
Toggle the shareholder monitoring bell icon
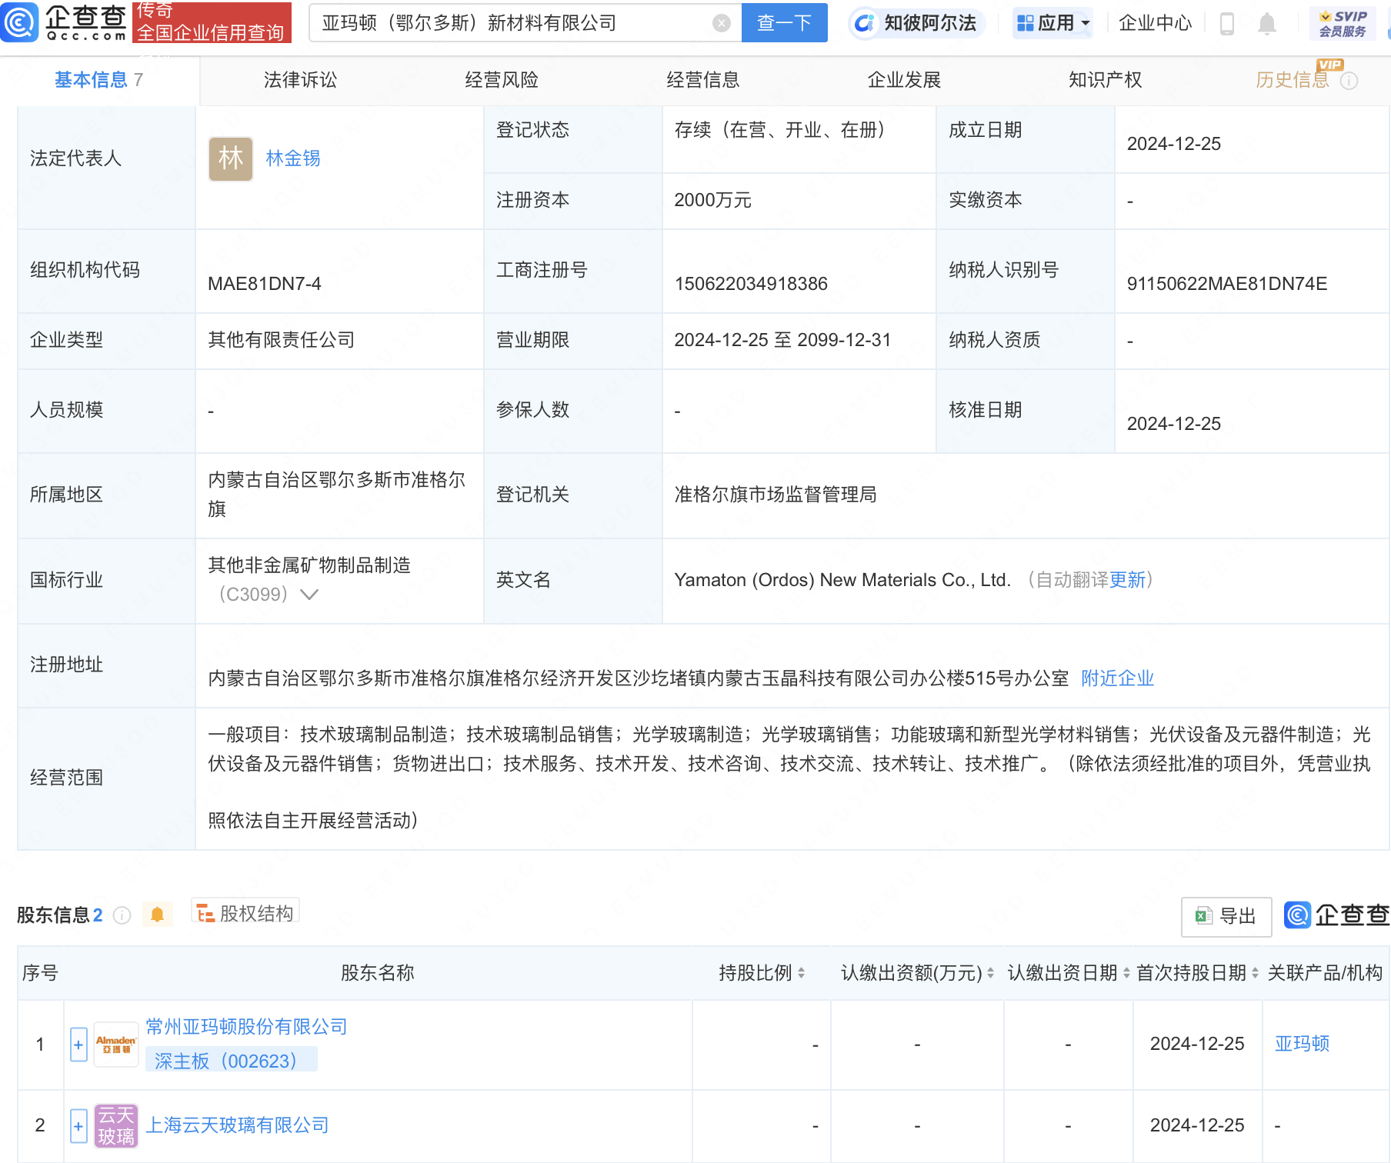tap(158, 915)
